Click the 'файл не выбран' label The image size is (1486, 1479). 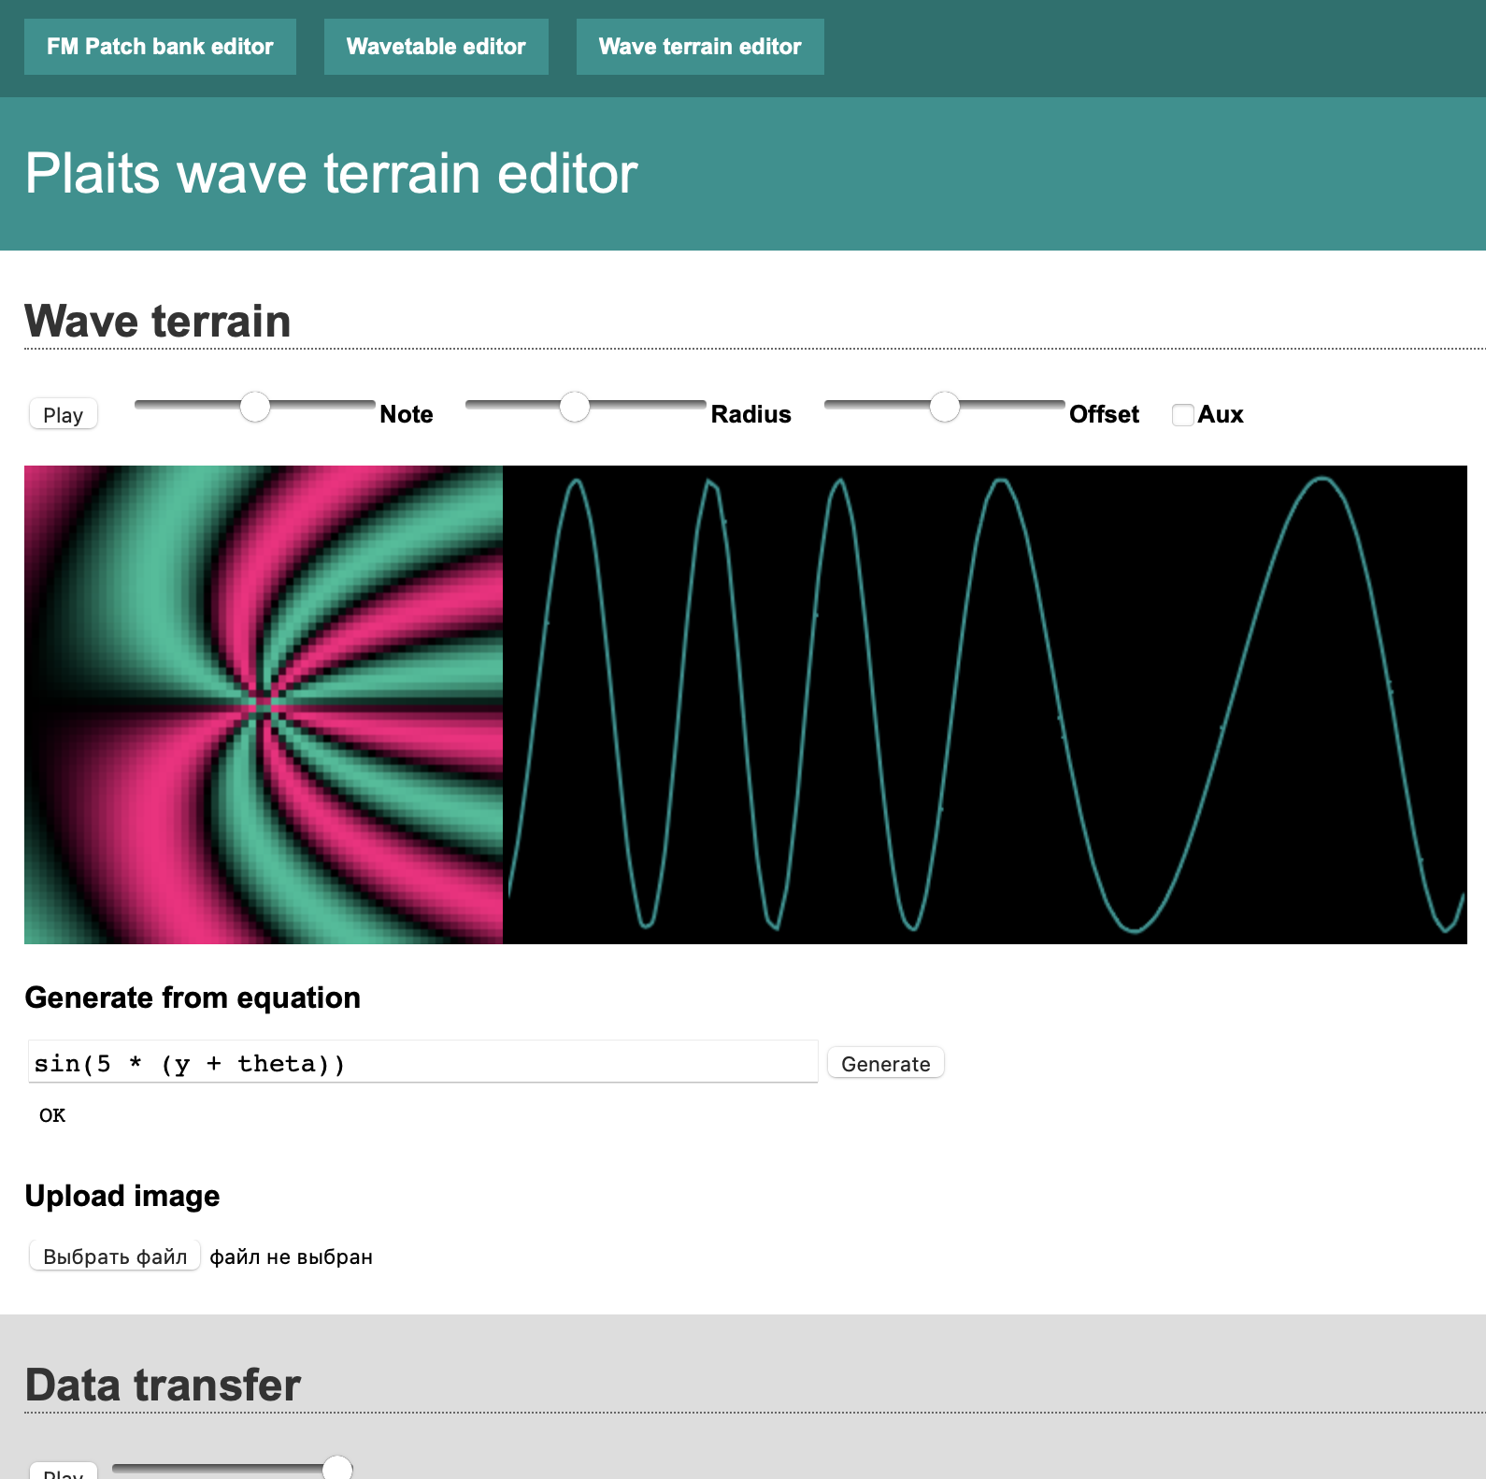[291, 1257]
